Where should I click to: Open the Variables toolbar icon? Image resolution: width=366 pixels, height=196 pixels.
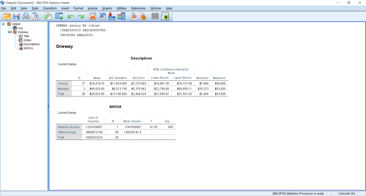[x=121, y=16]
